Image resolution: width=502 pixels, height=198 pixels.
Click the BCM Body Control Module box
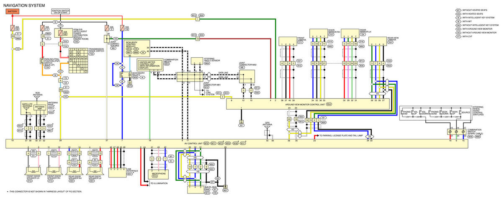[137, 48]
